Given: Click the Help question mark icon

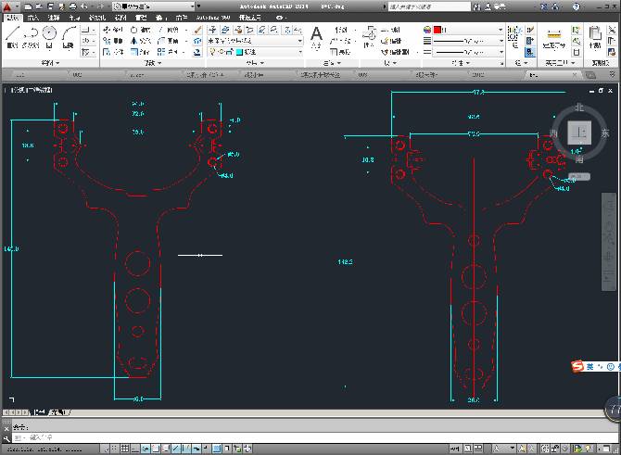Looking at the screenshot, I should 576,6.
